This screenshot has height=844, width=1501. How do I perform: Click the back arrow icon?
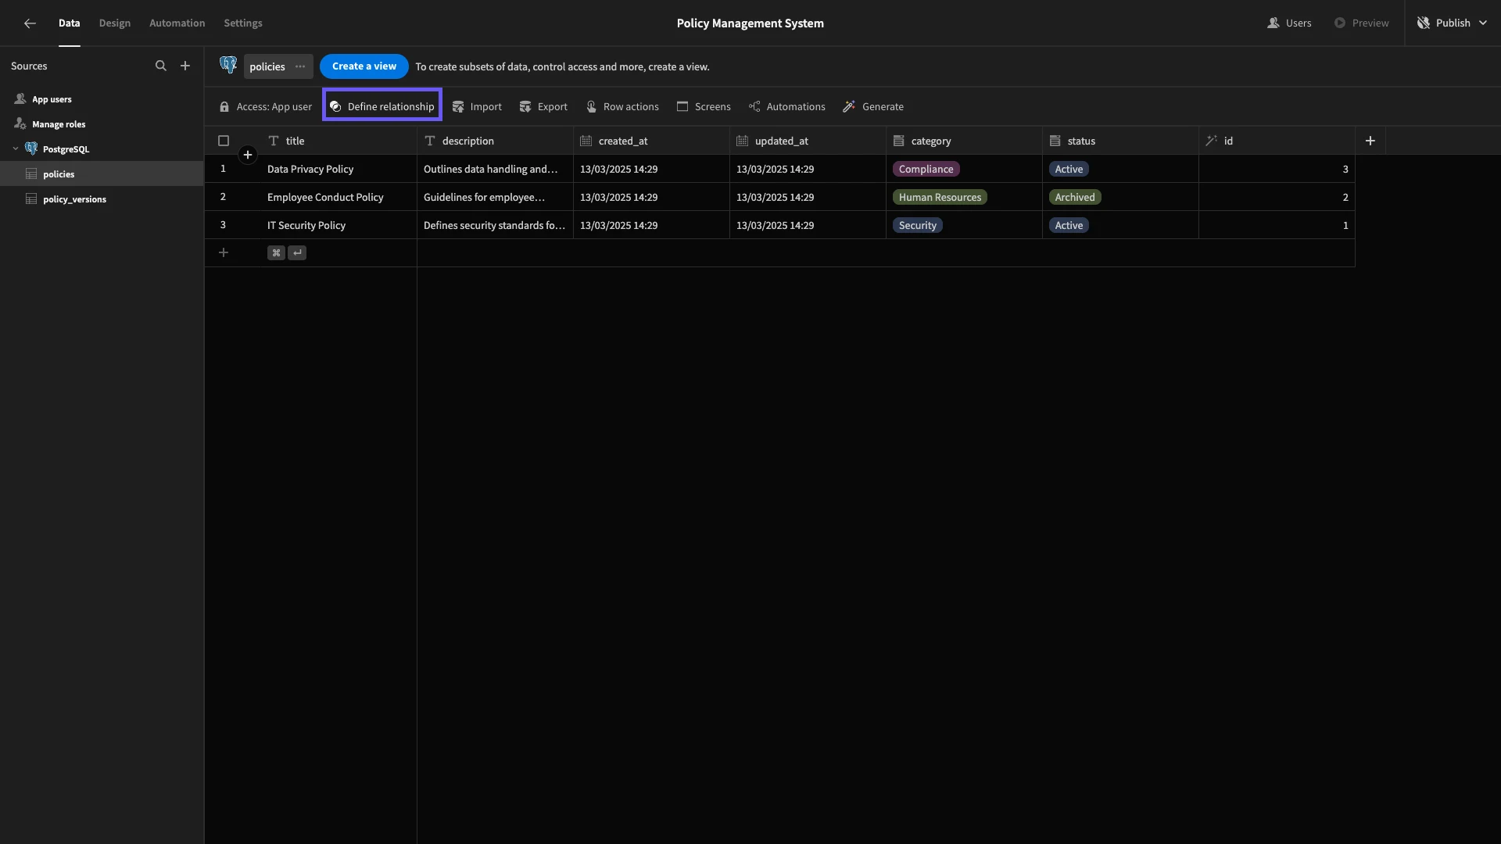click(30, 23)
